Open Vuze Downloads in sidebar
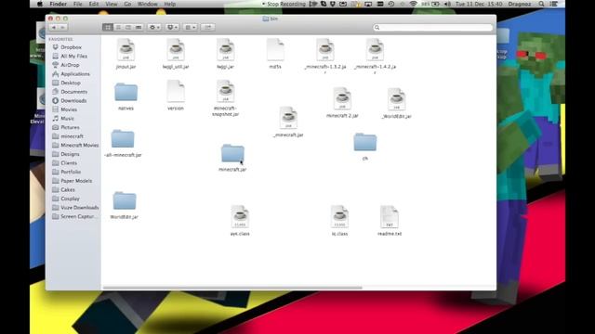The image size is (595, 334). [x=79, y=208]
